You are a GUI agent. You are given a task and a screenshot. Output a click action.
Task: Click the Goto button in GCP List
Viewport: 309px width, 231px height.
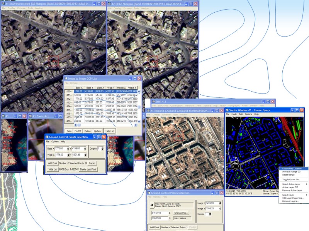point(69,131)
